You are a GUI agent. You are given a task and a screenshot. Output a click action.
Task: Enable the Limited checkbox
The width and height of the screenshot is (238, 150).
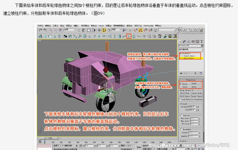pyautogui.click(x=181, y=115)
